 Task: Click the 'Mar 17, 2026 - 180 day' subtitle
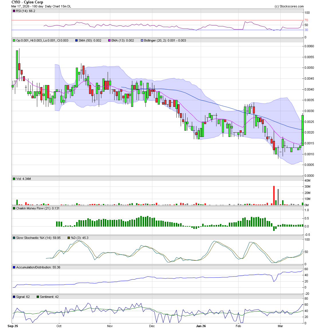27,6
